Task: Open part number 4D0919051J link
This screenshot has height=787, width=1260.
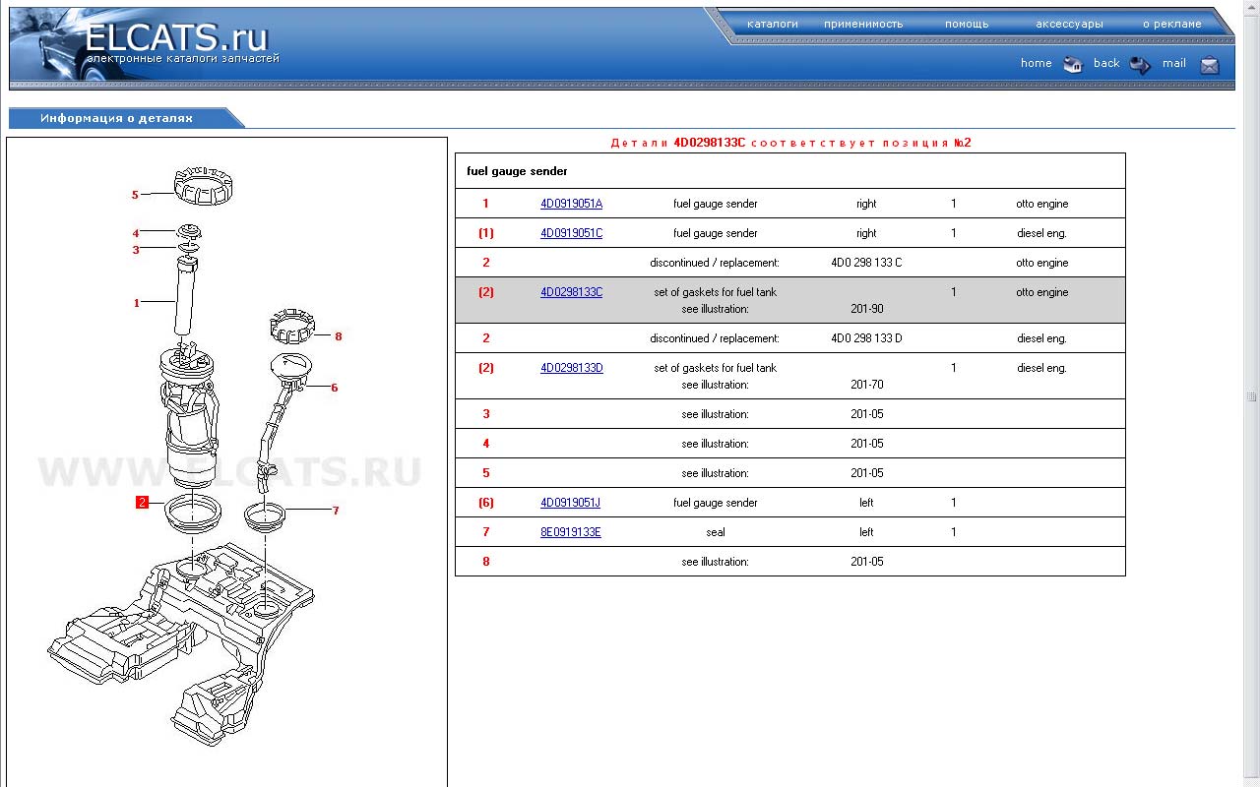Action: click(x=570, y=503)
